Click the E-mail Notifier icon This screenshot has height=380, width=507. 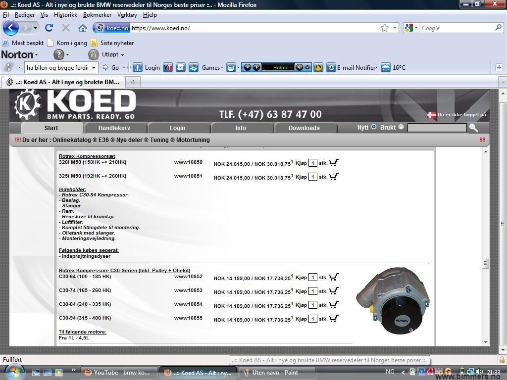click(x=331, y=67)
